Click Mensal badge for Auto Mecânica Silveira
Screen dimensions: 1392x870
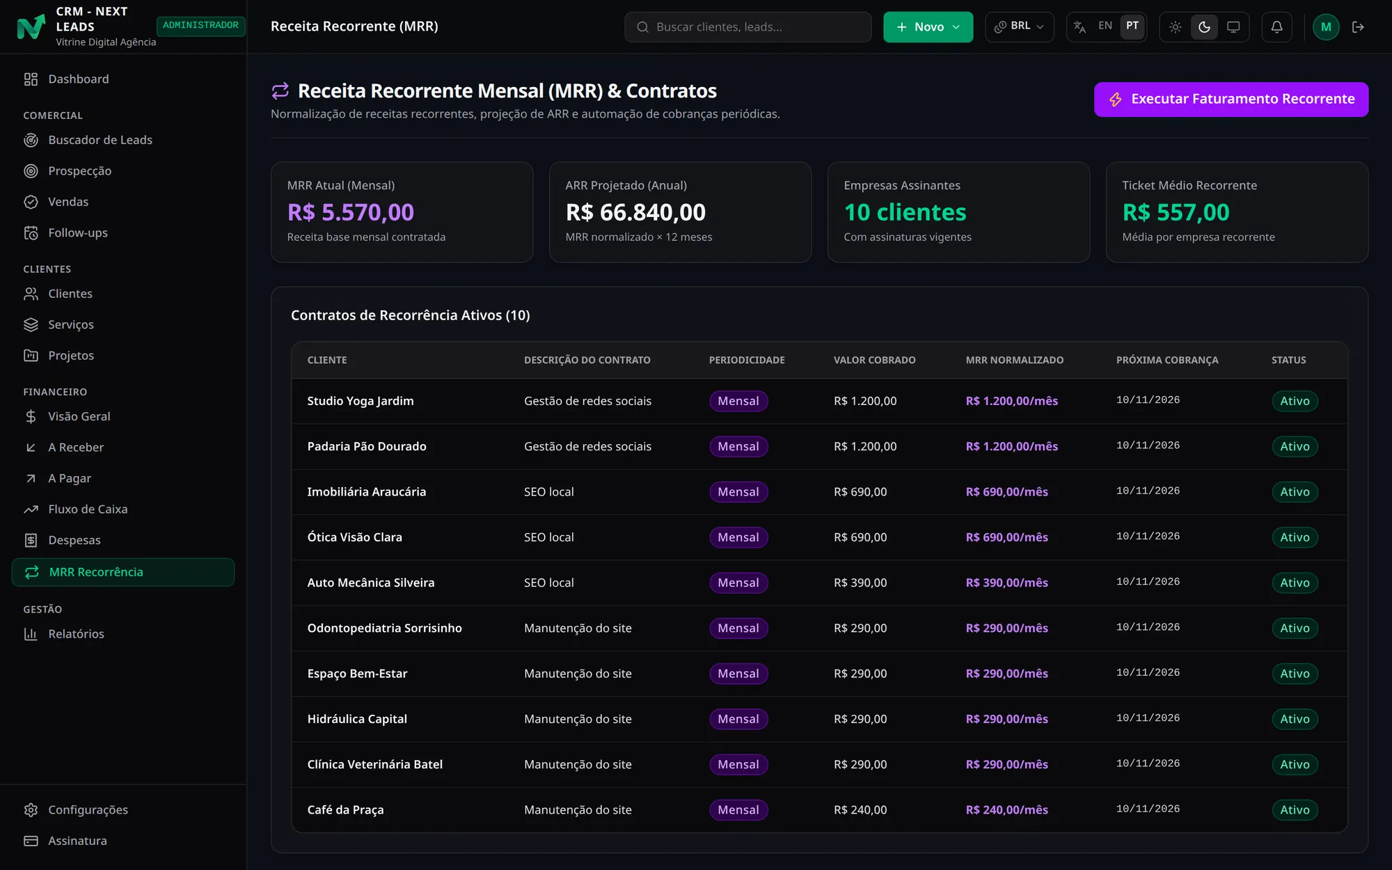point(738,583)
